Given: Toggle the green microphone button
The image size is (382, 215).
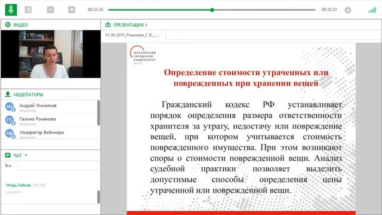Looking at the screenshot, I should 11,10.
